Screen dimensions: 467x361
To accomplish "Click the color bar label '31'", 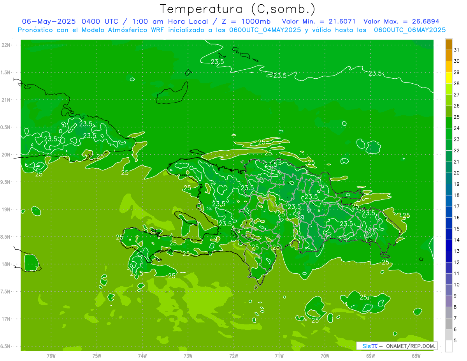I will pyautogui.click(x=456, y=50).
